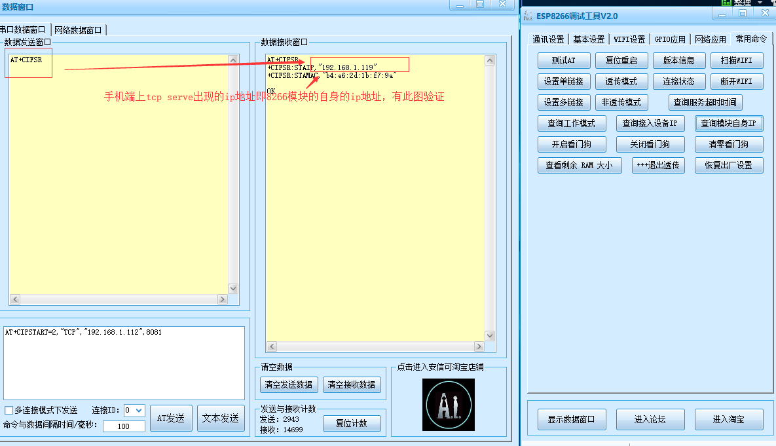
Task: Open 版本信息 command
Action: click(x=679, y=60)
